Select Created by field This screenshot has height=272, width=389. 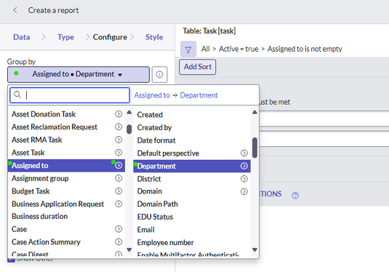coord(154,127)
